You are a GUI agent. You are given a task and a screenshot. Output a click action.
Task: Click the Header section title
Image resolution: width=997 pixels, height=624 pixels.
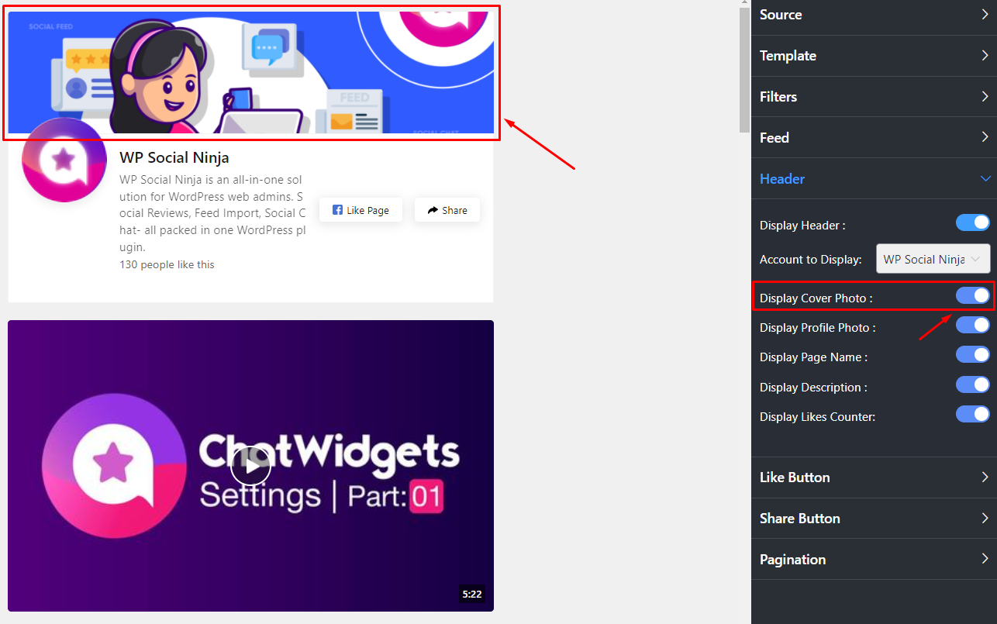(x=782, y=179)
